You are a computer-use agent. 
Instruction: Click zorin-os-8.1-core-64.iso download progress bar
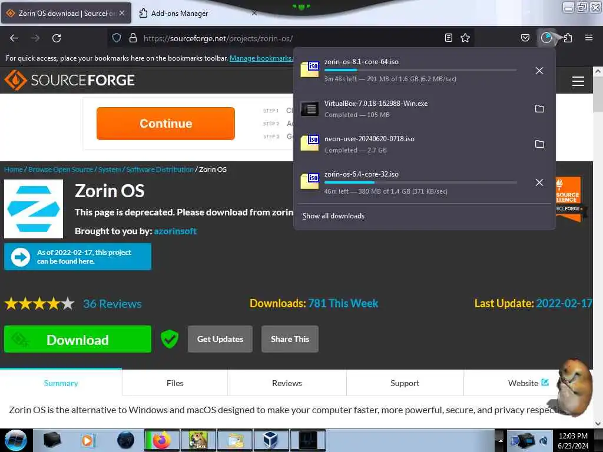tap(420, 70)
